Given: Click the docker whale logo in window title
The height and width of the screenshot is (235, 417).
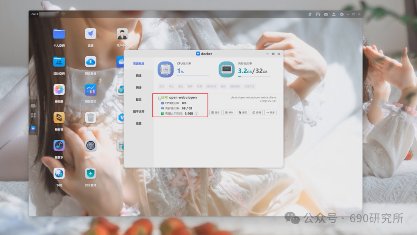Looking at the screenshot, I should click(x=198, y=54).
